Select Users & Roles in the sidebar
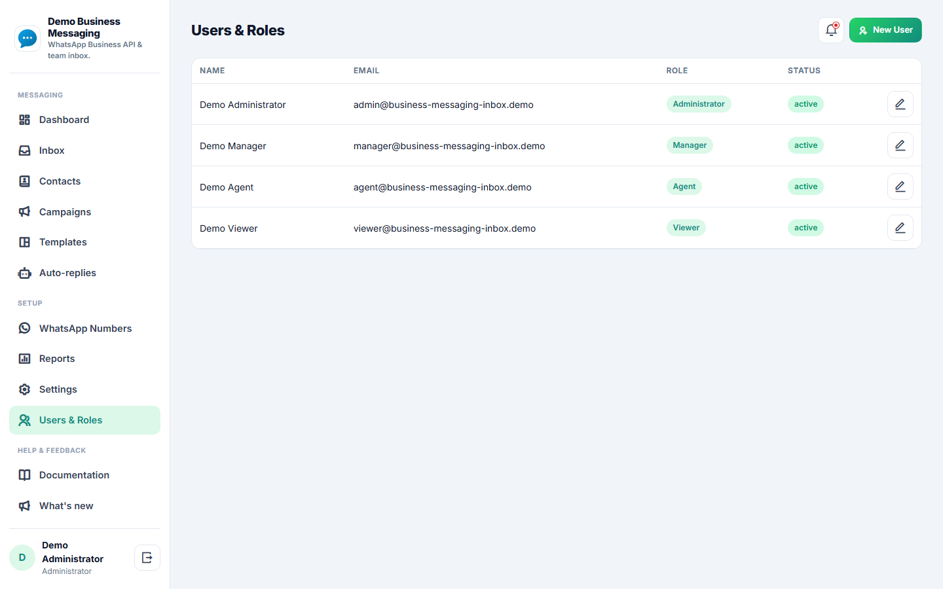The height and width of the screenshot is (589, 943). (x=84, y=420)
